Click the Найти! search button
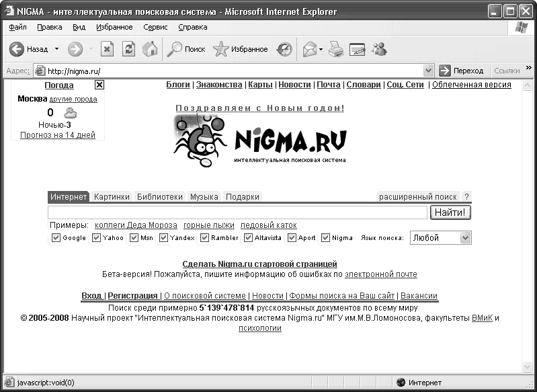The image size is (537, 392). [x=450, y=212]
